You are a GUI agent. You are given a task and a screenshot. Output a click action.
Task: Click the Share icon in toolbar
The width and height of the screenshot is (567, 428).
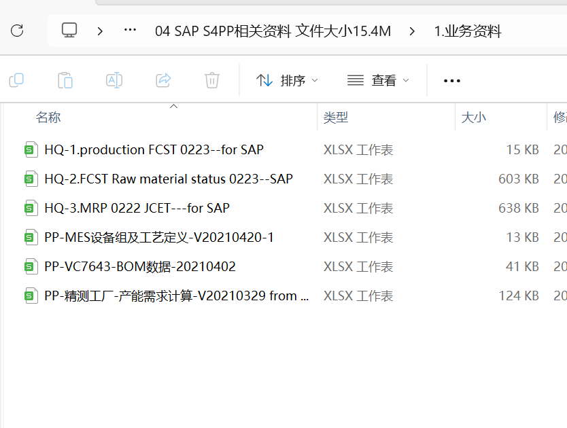(x=163, y=80)
